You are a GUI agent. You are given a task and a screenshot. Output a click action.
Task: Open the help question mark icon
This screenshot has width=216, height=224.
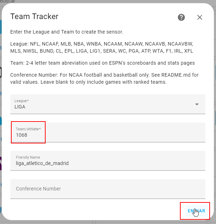tap(181, 17)
